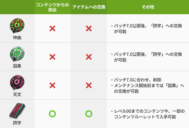Click the 因果 note about 詩学 exchange
189x128 pixels.
[x=147, y=57]
